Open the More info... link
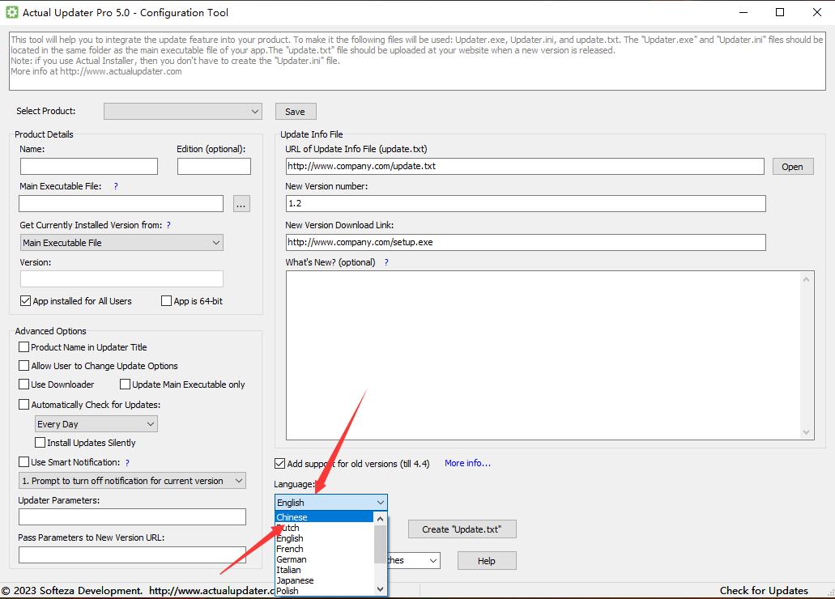Image resolution: width=835 pixels, height=599 pixels. (x=467, y=463)
